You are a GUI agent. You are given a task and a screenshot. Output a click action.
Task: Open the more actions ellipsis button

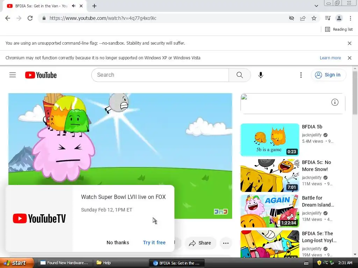click(x=226, y=243)
